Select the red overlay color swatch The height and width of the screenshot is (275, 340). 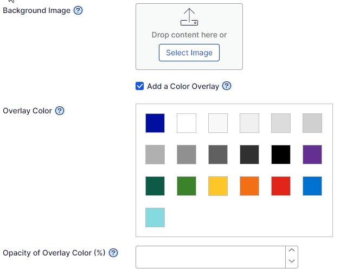pos(281,186)
